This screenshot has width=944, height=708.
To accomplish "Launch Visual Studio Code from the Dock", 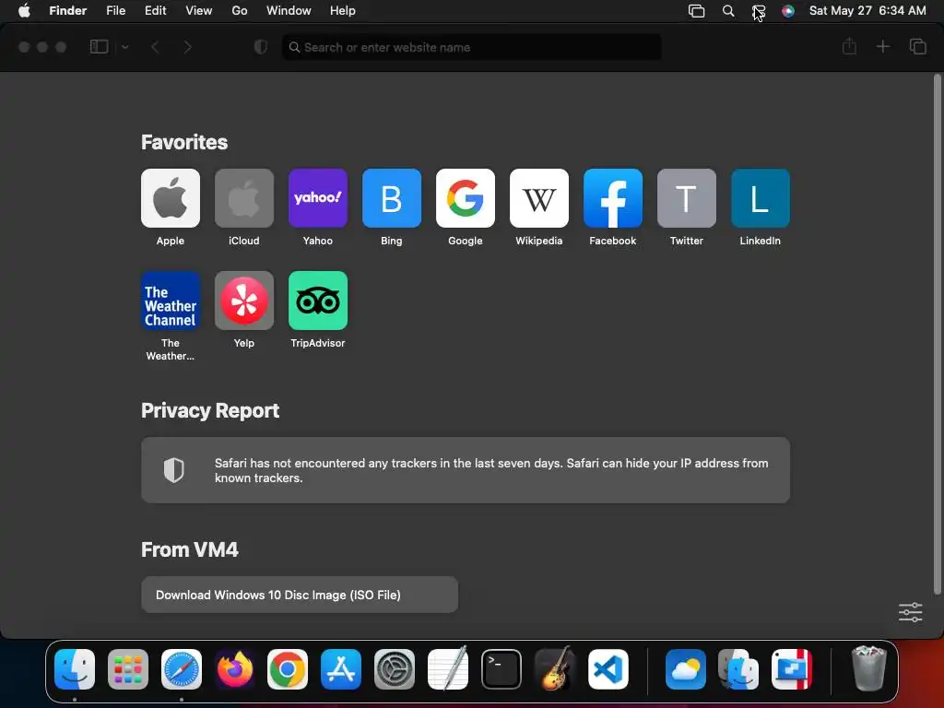I will tap(608, 669).
